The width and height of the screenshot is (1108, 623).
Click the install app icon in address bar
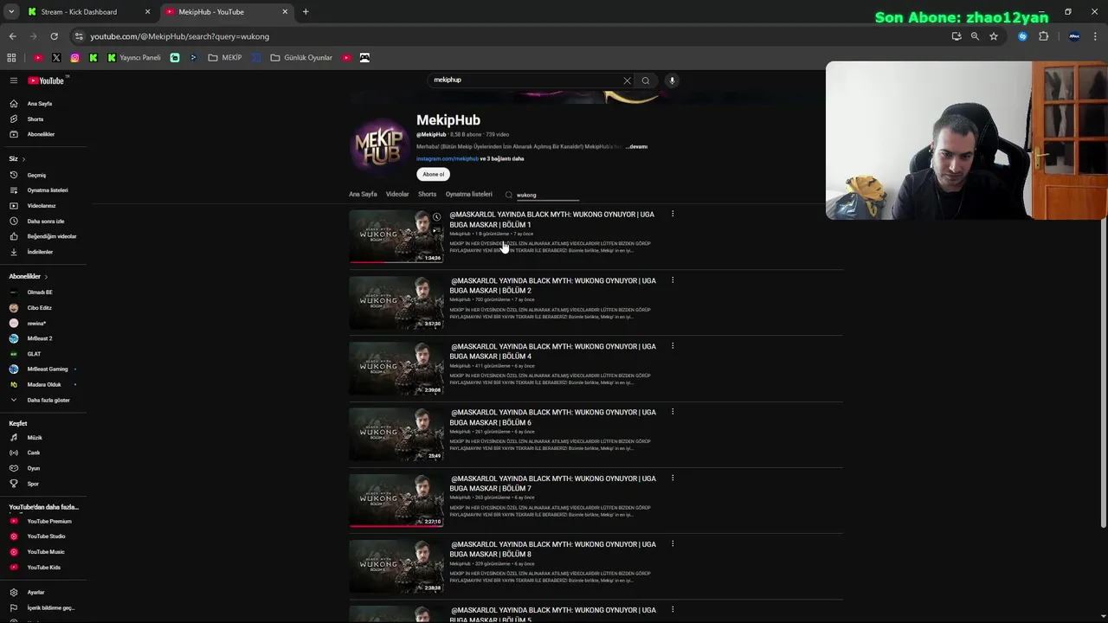[957, 36]
